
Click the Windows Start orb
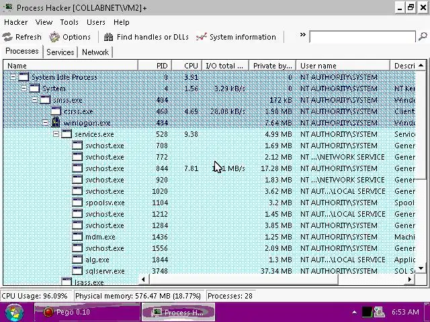coord(14,313)
